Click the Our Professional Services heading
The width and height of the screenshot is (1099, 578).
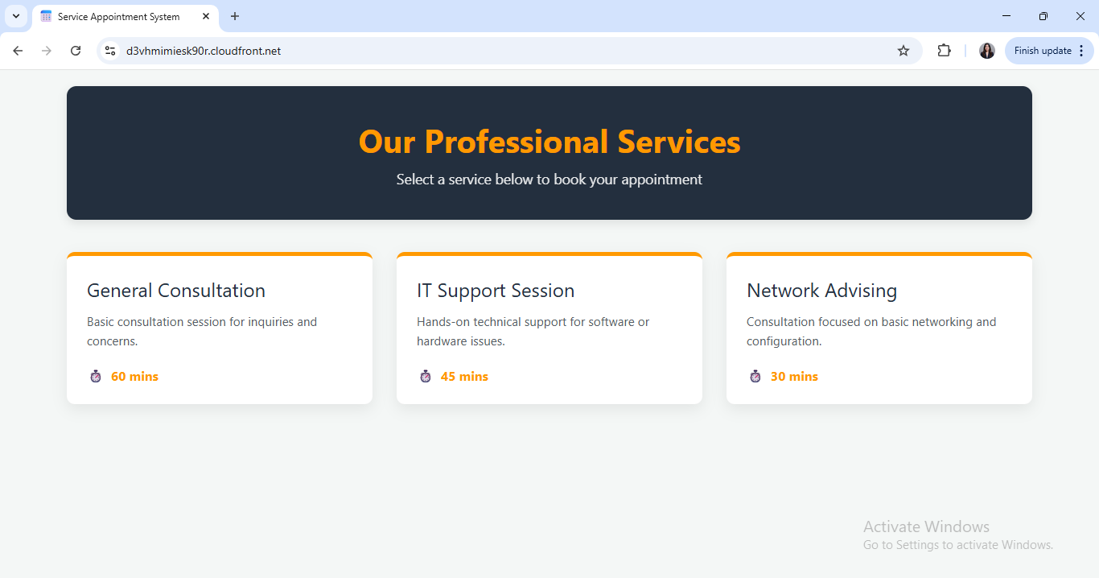(x=549, y=142)
